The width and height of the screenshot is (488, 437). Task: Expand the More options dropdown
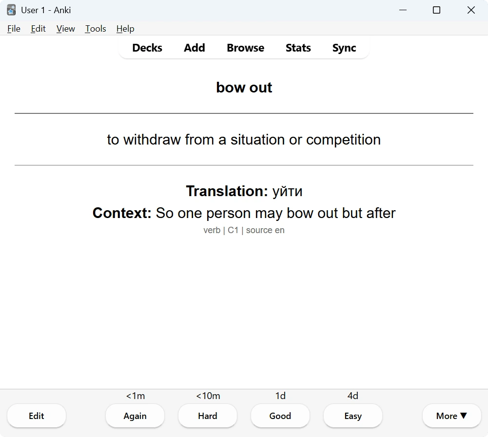click(x=452, y=416)
